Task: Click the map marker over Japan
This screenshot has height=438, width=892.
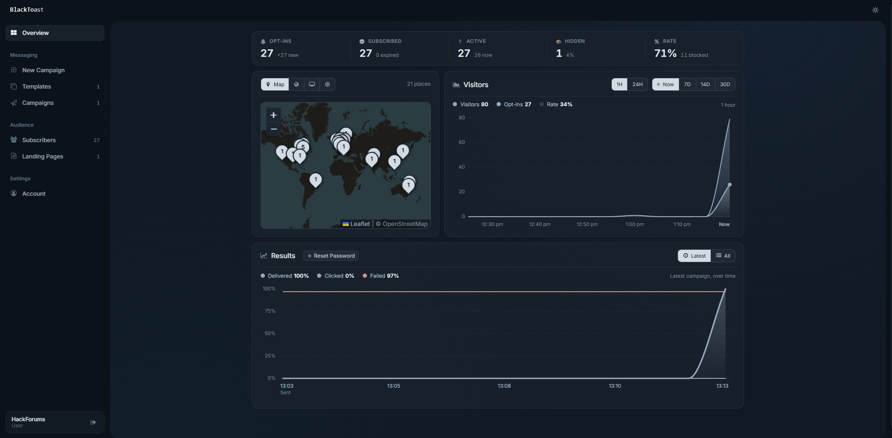Action: (403, 151)
